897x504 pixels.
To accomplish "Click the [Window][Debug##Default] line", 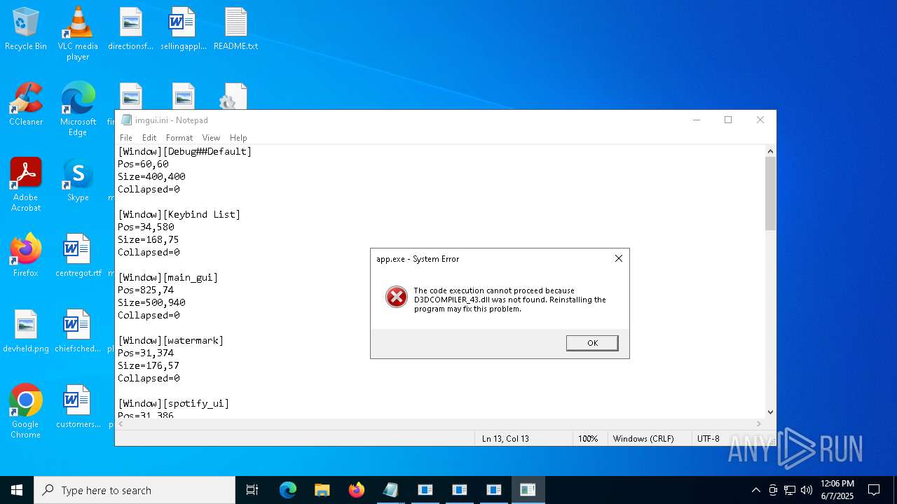I will pyautogui.click(x=185, y=151).
